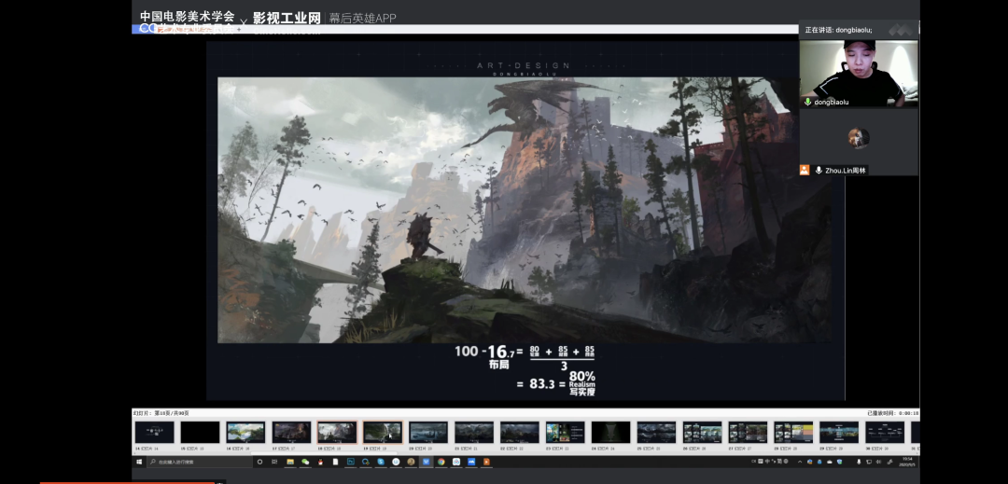Open Task View on the taskbar
The image size is (1008, 484).
[274, 462]
